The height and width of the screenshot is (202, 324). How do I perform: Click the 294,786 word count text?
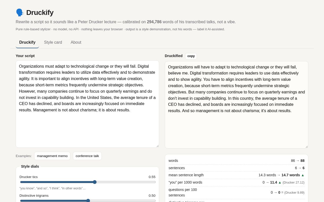click(154, 22)
